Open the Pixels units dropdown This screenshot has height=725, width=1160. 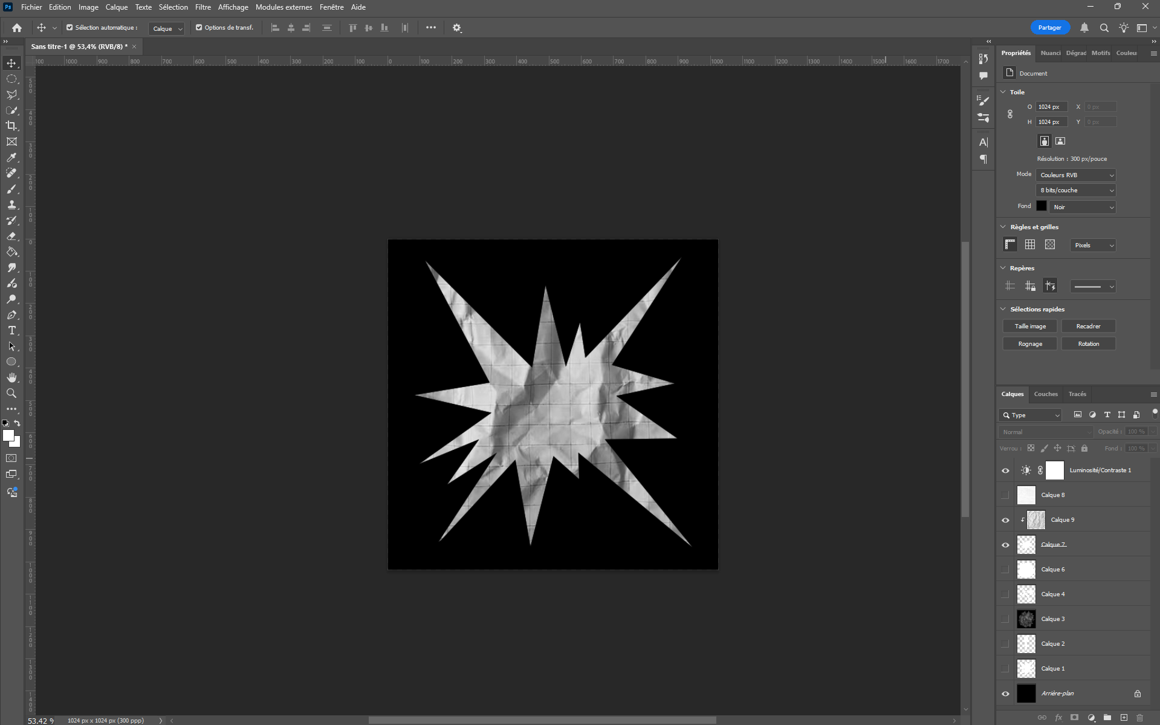tap(1093, 245)
